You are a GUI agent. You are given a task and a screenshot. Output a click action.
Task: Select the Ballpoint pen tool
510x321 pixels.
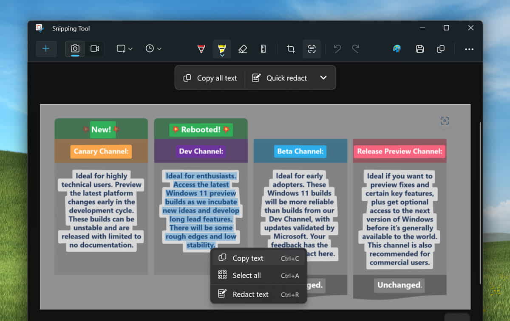click(x=201, y=49)
